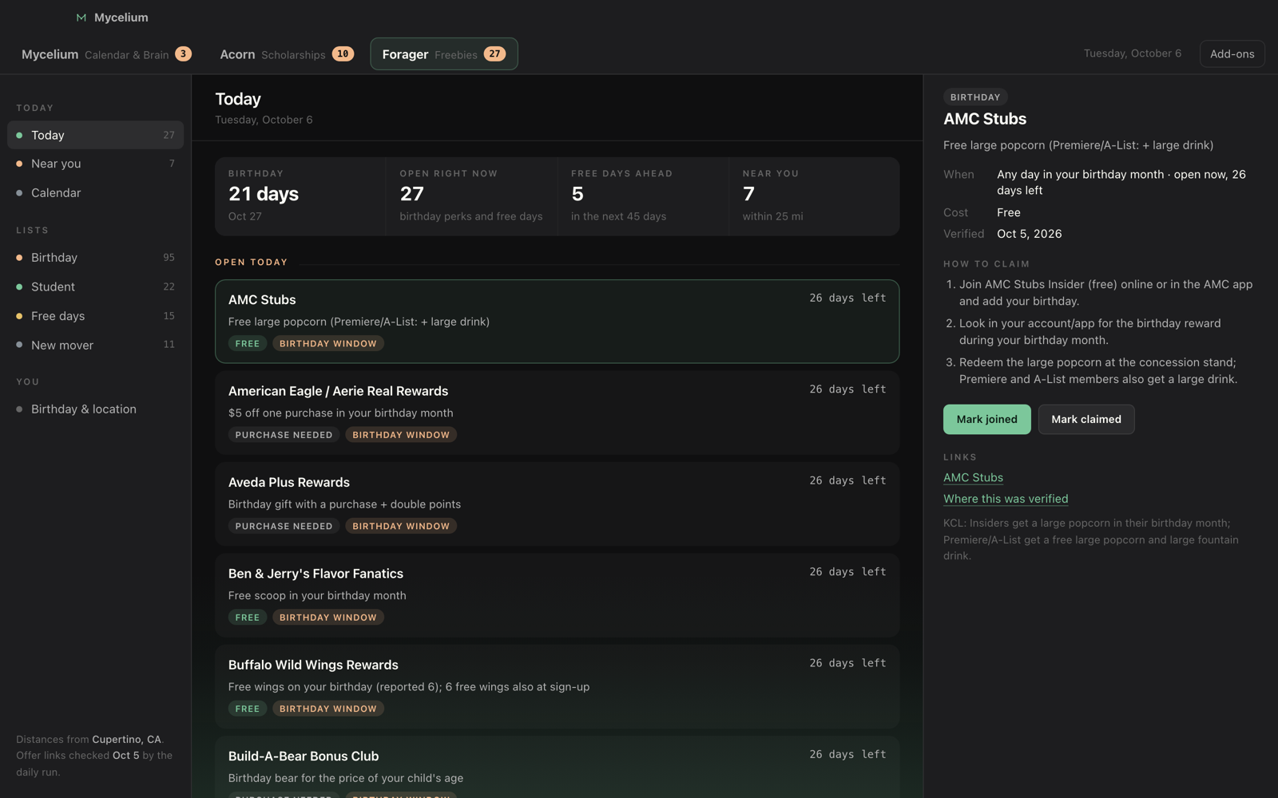This screenshot has width=1278, height=798.
Task: Open the Free days list
Action: [96, 316]
